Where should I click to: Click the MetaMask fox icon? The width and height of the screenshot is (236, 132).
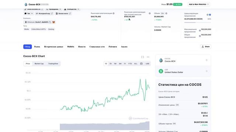click(53, 22)
